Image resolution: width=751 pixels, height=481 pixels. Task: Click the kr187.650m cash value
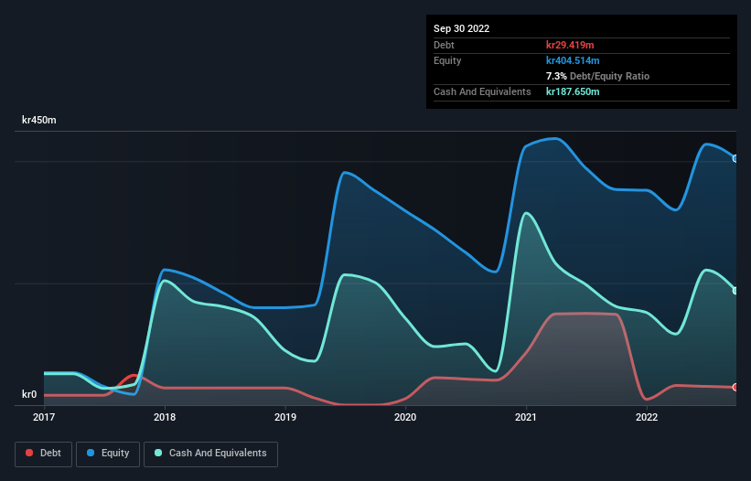[573, 91]
